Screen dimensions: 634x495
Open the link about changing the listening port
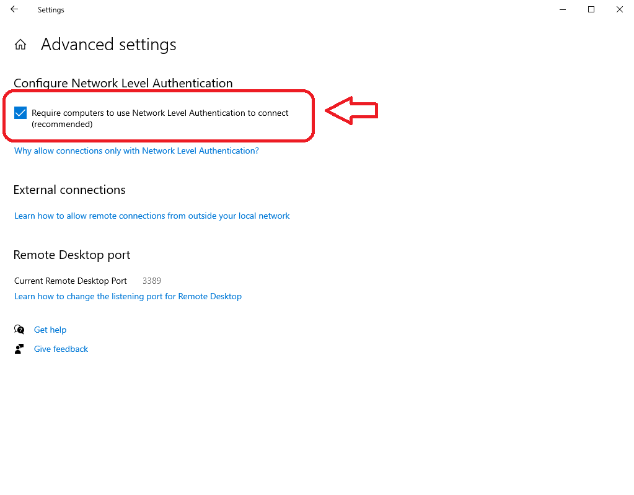point(128,296)
